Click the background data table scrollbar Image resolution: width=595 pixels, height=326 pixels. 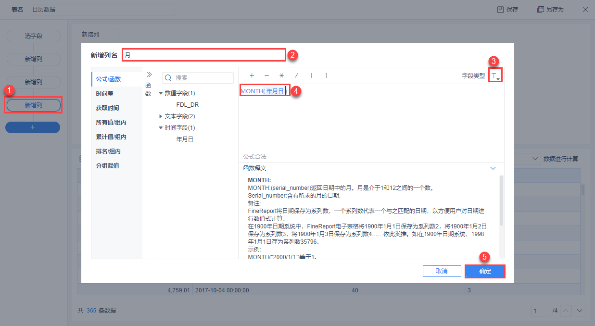583,189
